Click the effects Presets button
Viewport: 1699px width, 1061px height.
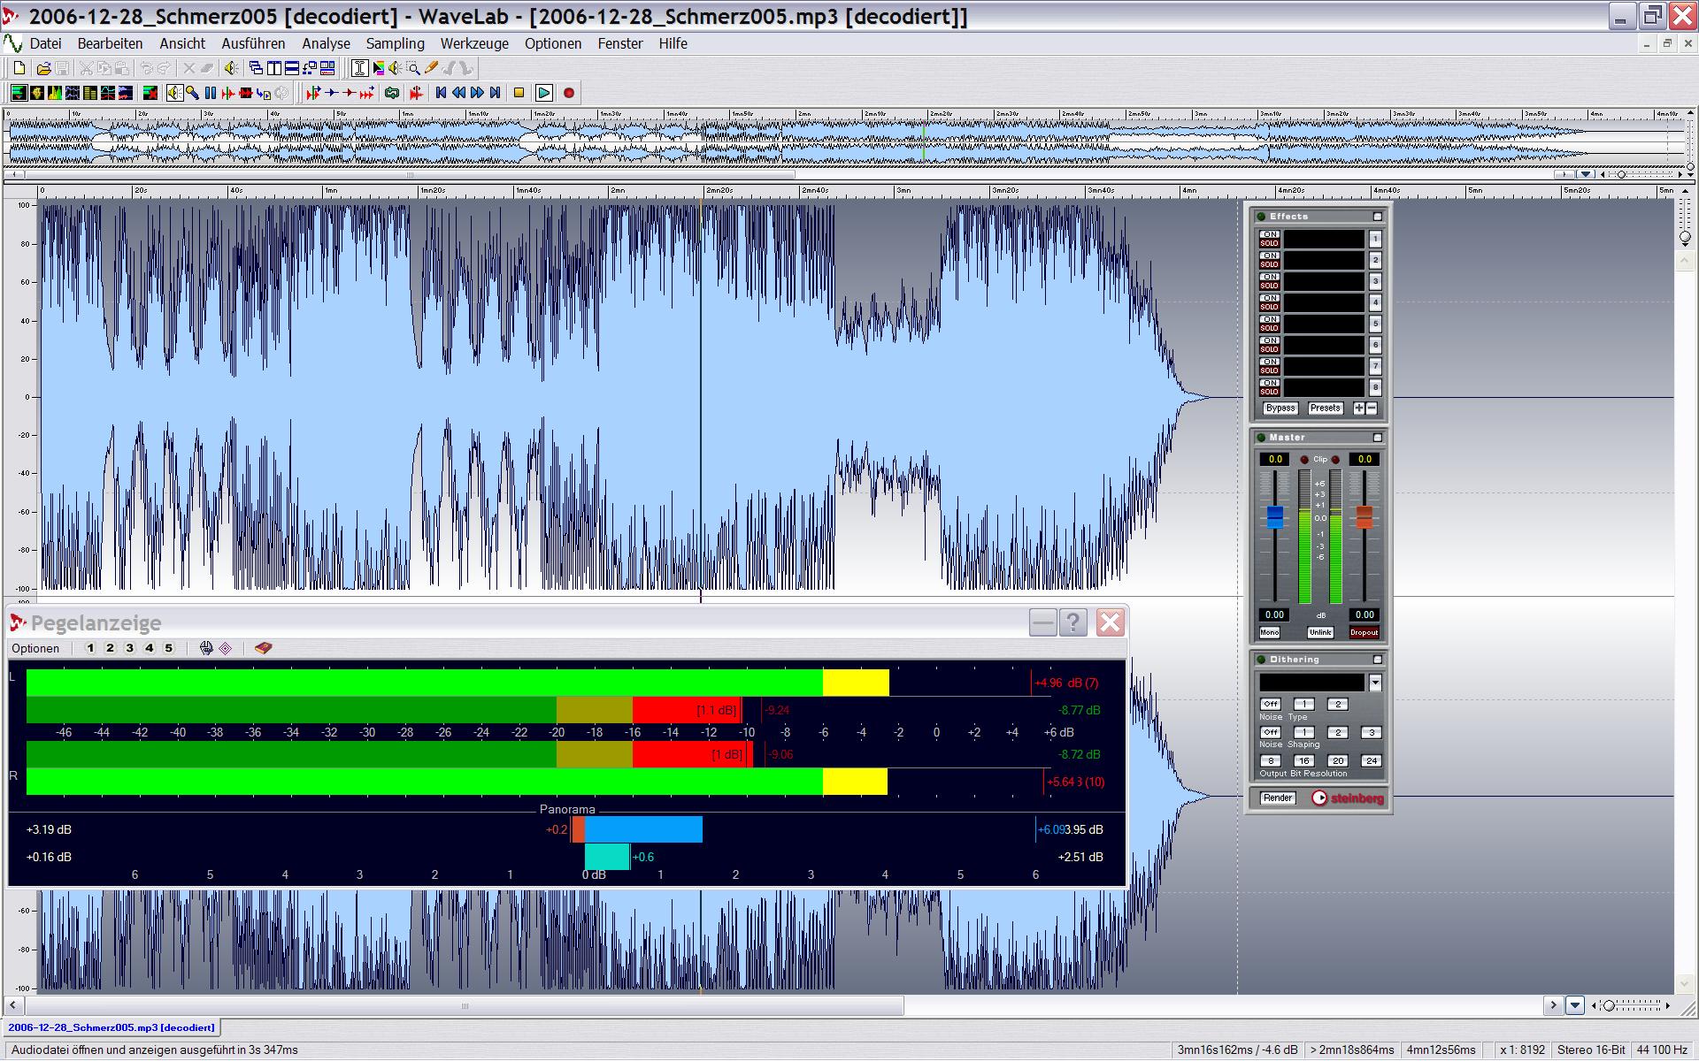[1325, 408]
